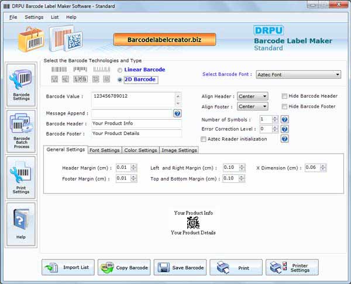Screen dimensions: 351x284
Task: Click help icon for Aztec Reader initialization
Action: click(284, 139)
